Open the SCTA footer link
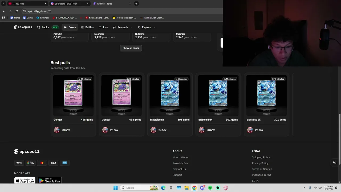 click(x=255, y=181)
